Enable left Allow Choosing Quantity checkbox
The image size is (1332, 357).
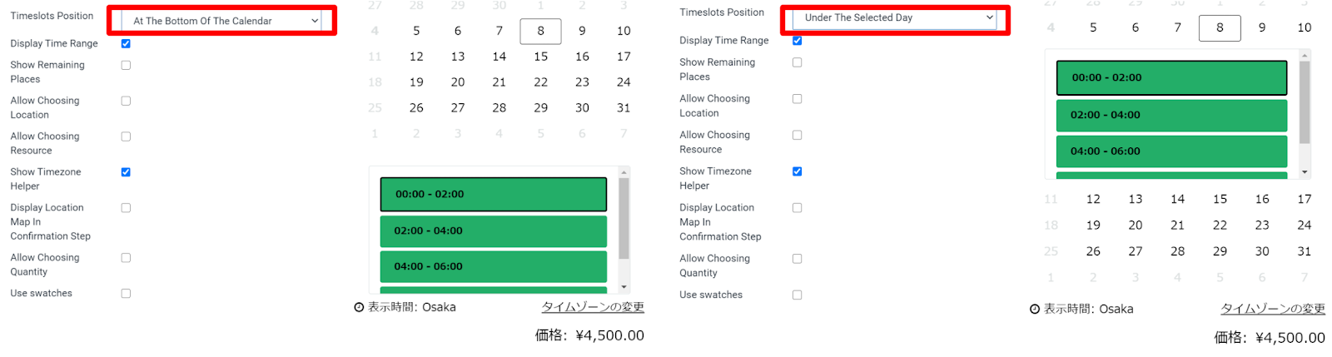click(x=126, y=258)
